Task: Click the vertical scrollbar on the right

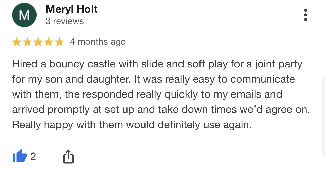Action: coord(323,117)
